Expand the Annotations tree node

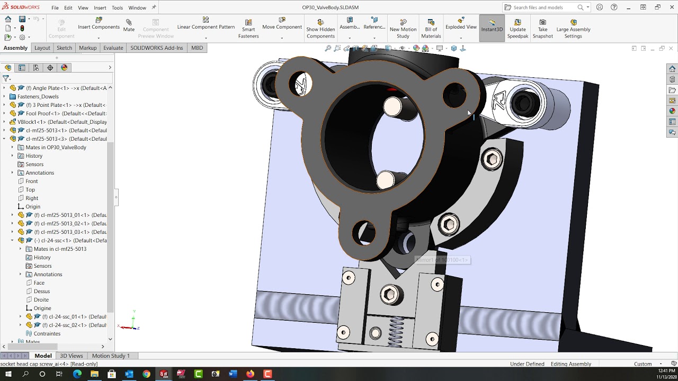pyautogui.click(x=12, y=173)
